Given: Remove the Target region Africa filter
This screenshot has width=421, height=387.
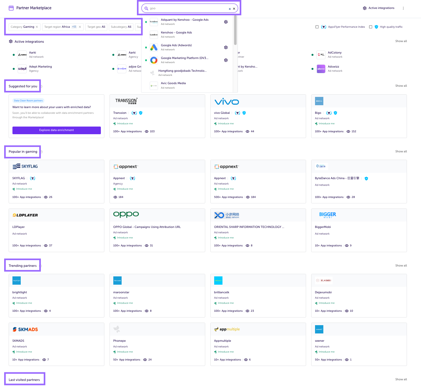Looking at the screenshot, I should tap(80, 27).
